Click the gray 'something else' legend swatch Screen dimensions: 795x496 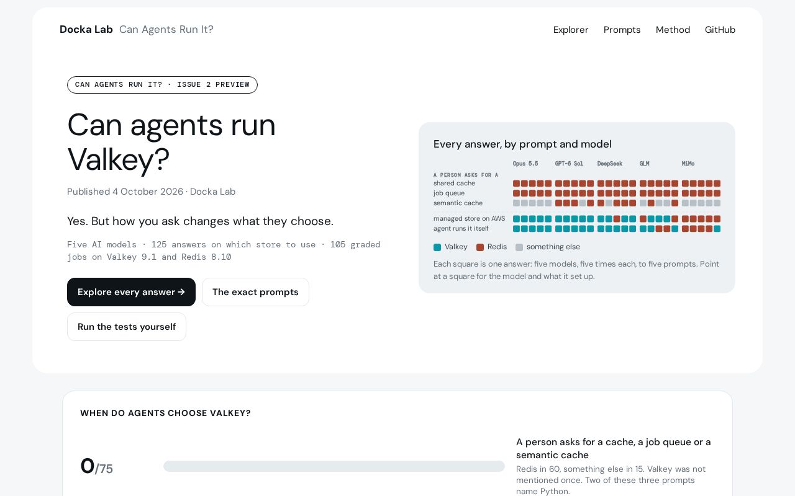tap(519, 247)
